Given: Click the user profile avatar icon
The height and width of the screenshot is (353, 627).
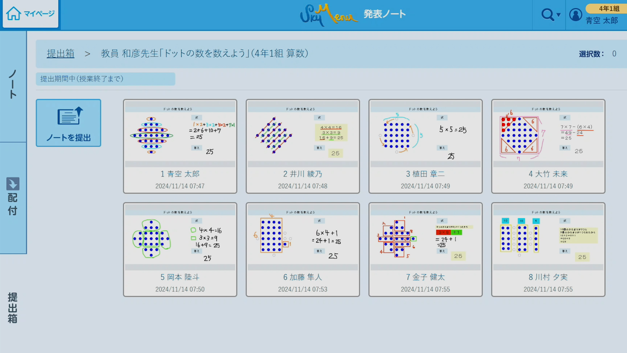Looking at the screenshot, I should 575,15.
